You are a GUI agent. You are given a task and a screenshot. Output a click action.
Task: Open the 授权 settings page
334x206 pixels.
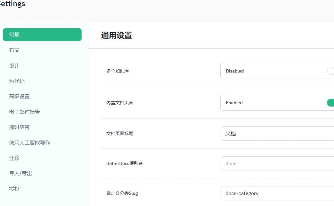click(14, 189)
